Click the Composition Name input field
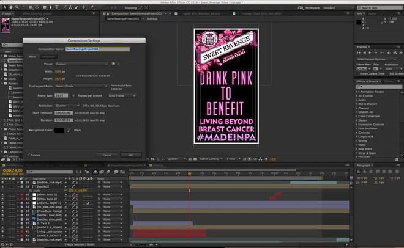Screen dimensions: 404x248 pos(97,49)
